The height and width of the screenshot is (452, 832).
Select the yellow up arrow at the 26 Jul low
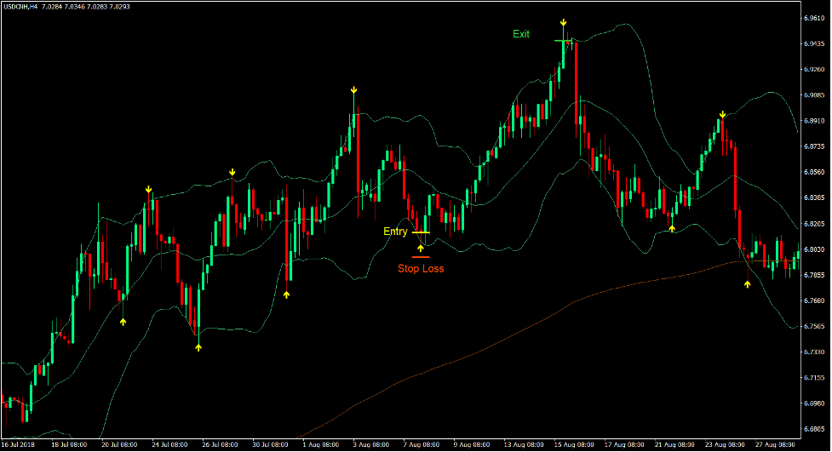(x=198, y=346)
